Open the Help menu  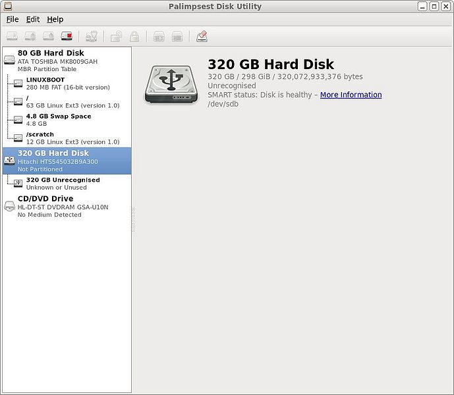(x=55, y=20)
